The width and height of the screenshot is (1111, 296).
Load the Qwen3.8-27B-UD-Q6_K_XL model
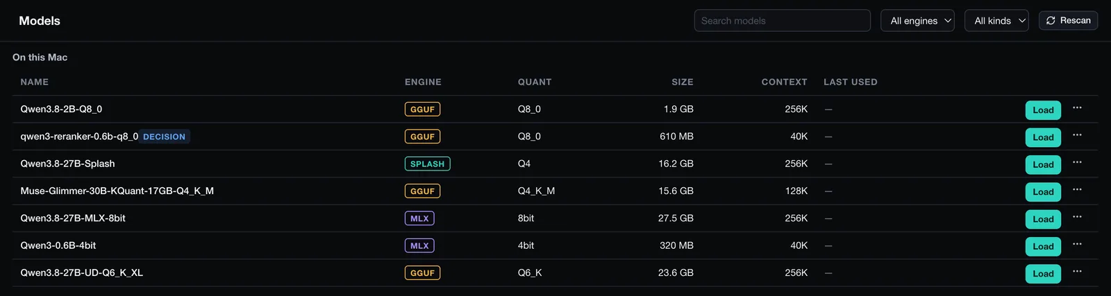pyautogui.click(x=1043, y=273)
